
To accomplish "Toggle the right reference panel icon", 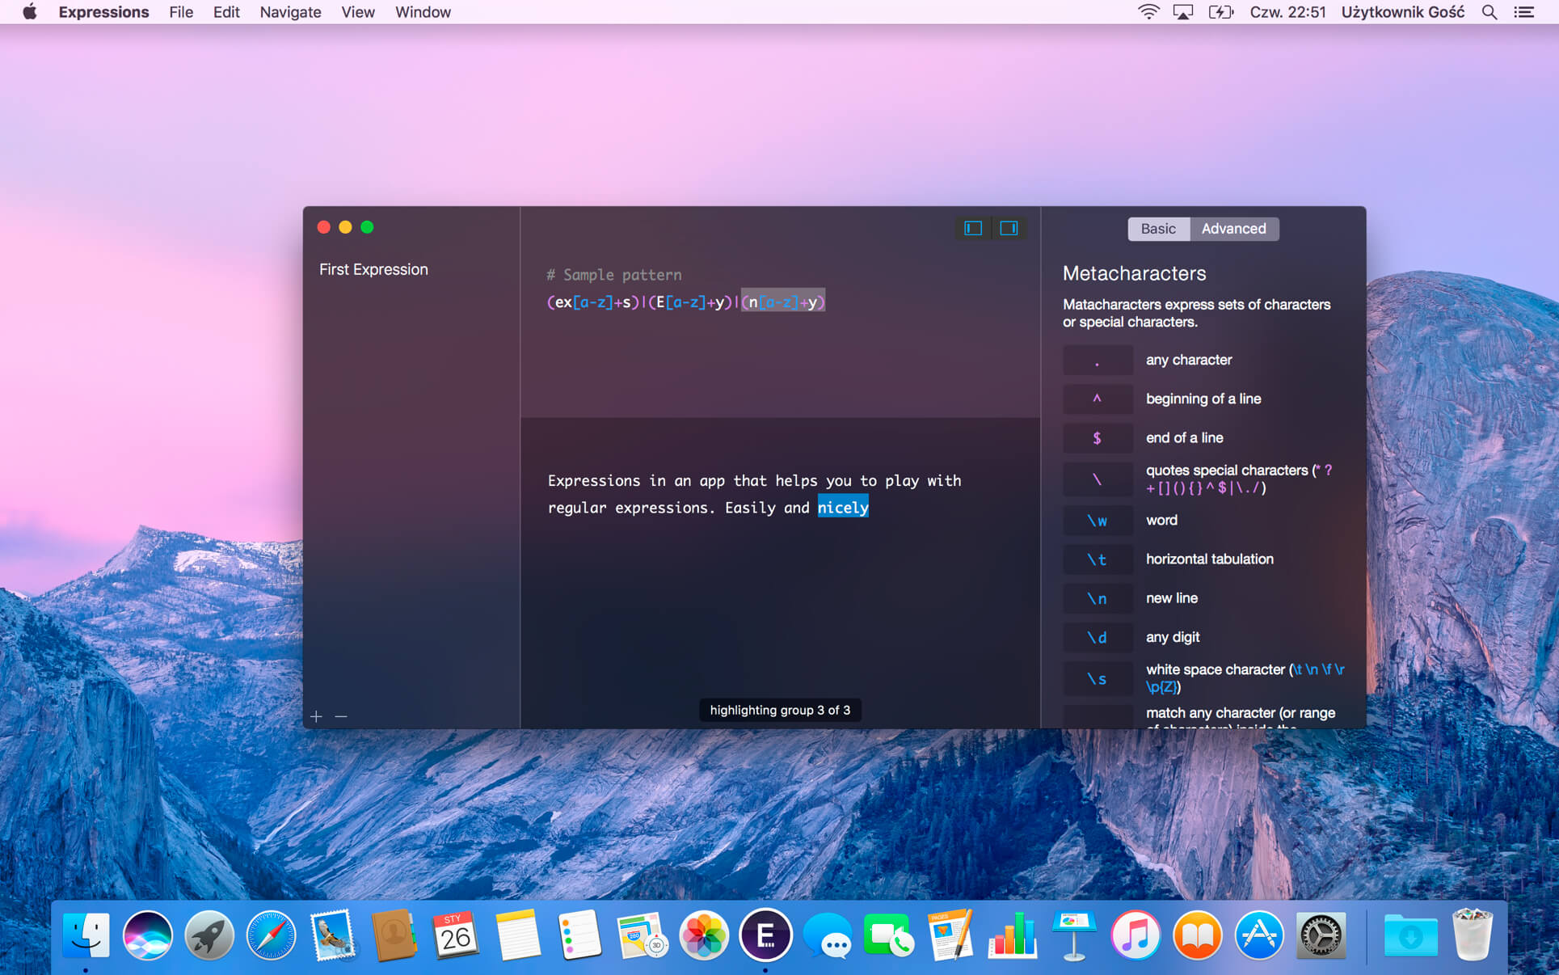I will 1009,228.
